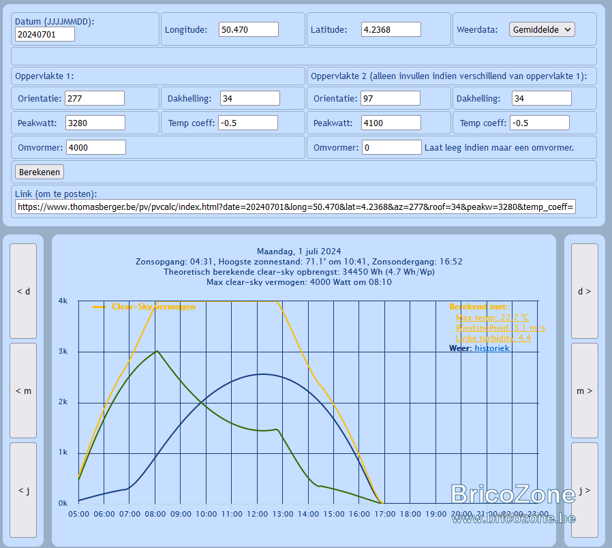
Task: Go to previous day with '< d' button
Action: click(23, 291)
